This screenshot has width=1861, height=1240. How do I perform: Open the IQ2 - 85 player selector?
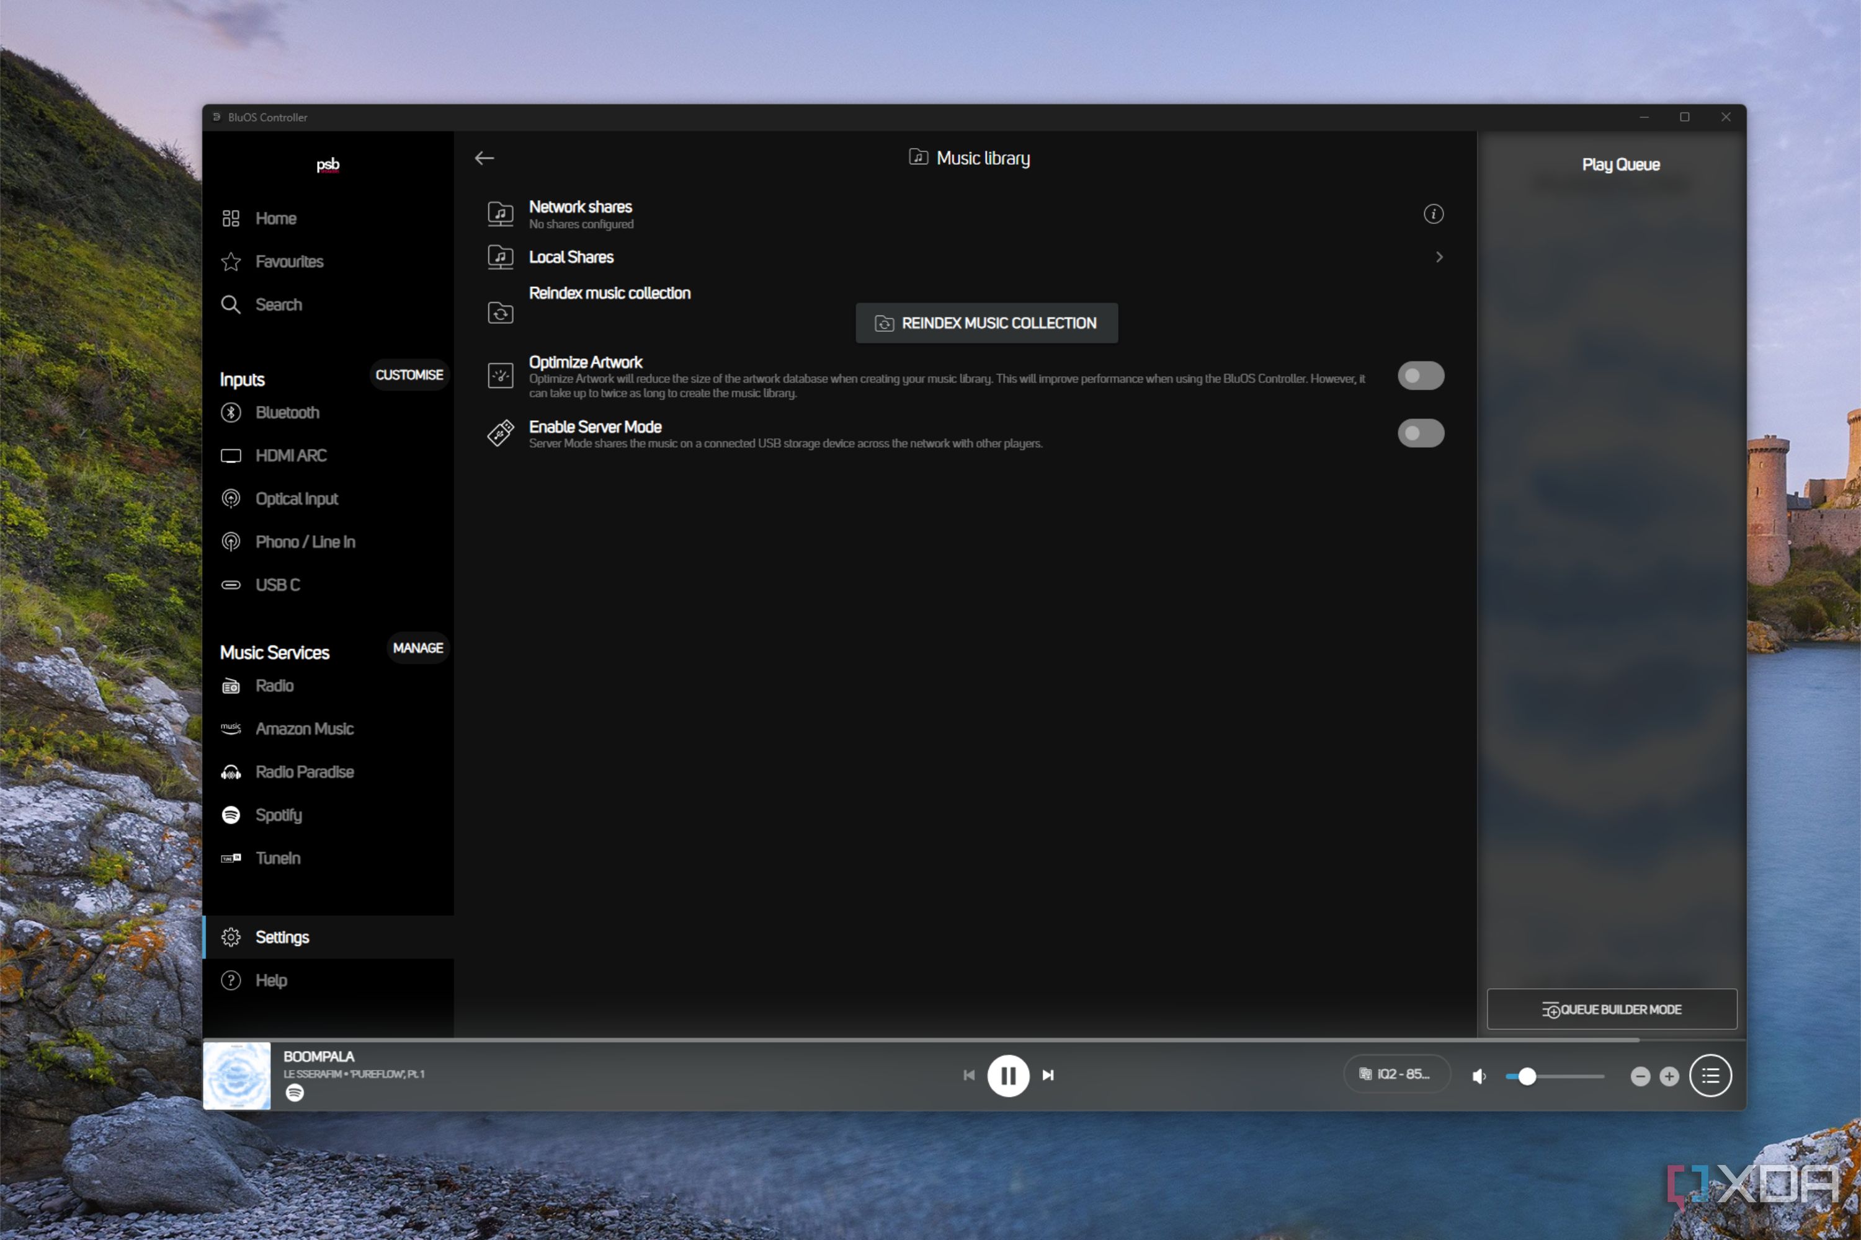(1398, 1074)
